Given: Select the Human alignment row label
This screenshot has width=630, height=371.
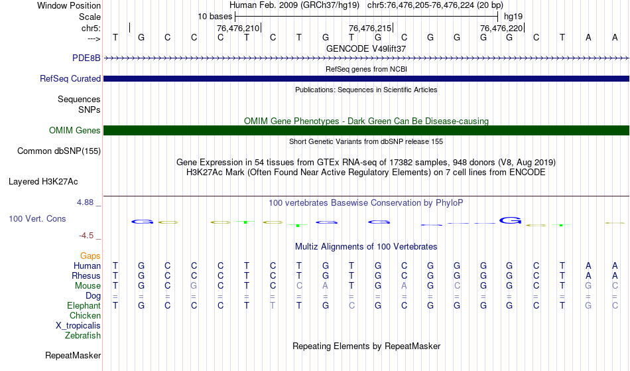Looking at the screenshot, I should pyautogui.click(x=87, y=265).
